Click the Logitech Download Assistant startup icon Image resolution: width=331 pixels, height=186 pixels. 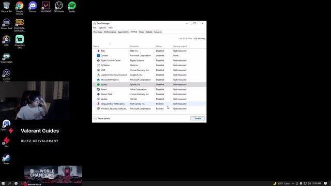click(98, 75)
